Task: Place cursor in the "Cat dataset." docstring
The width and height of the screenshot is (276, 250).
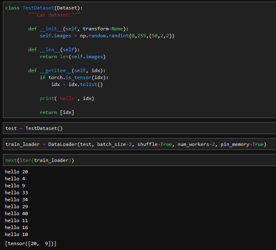Action: click(x=54, y=15)
